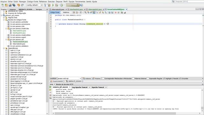Click the Find Next Occurrence editor icon
The width and height of the screenshot is (204, 115).
pyautogui.click(x=91, y=12)
